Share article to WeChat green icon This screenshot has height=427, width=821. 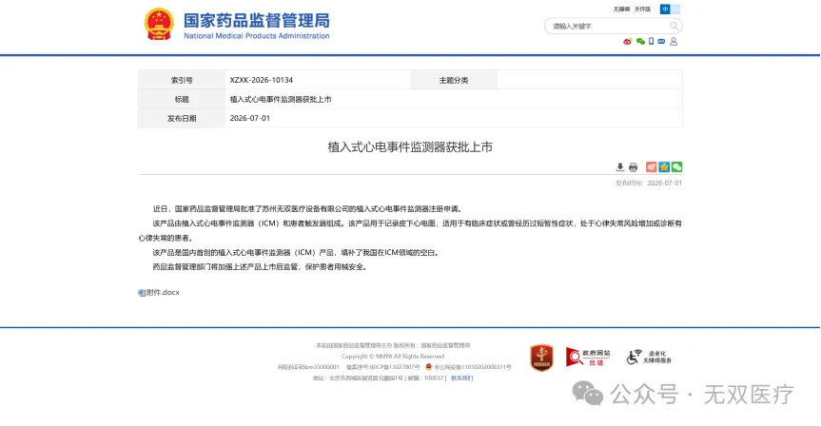(x=677, y=167)
